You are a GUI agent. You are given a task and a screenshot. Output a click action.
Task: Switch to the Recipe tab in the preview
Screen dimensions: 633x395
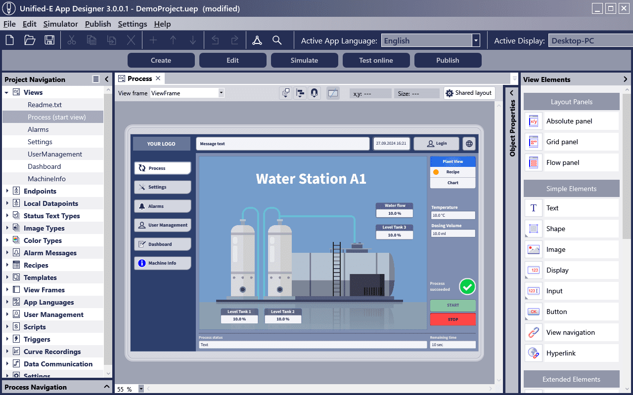click(452, 172)
